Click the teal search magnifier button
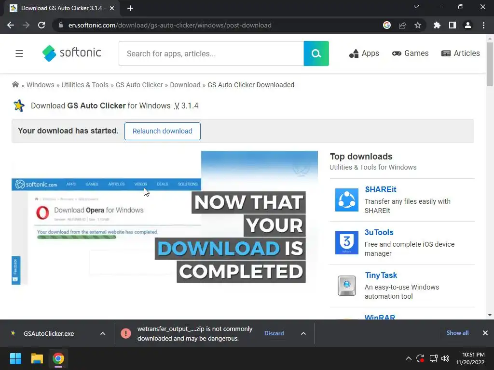 (316, 53)
